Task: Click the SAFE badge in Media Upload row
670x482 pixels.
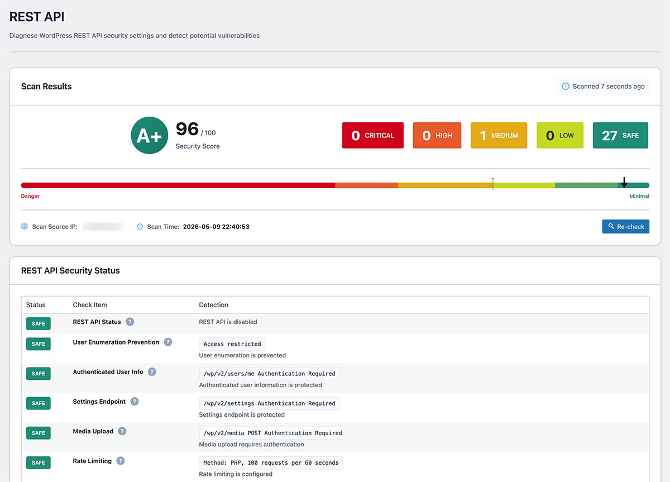Action: tap(39, 433)
